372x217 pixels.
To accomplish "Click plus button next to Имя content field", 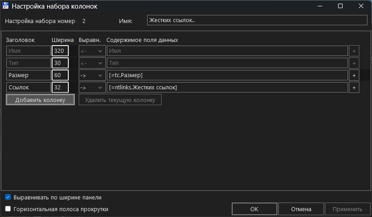I will click(x=354, y=51).
